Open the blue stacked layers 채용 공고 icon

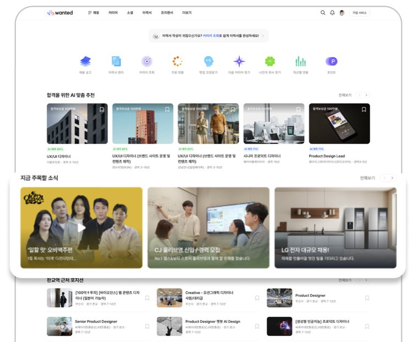click(85, 62)
